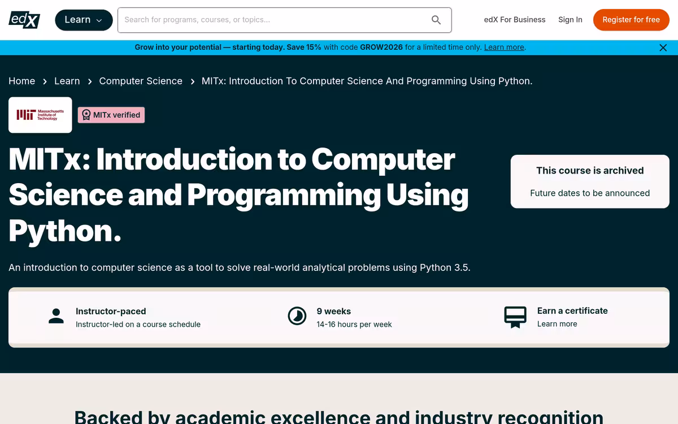Click the Sign In link
This screenshot has width=678, height=424.
[570, 20]
